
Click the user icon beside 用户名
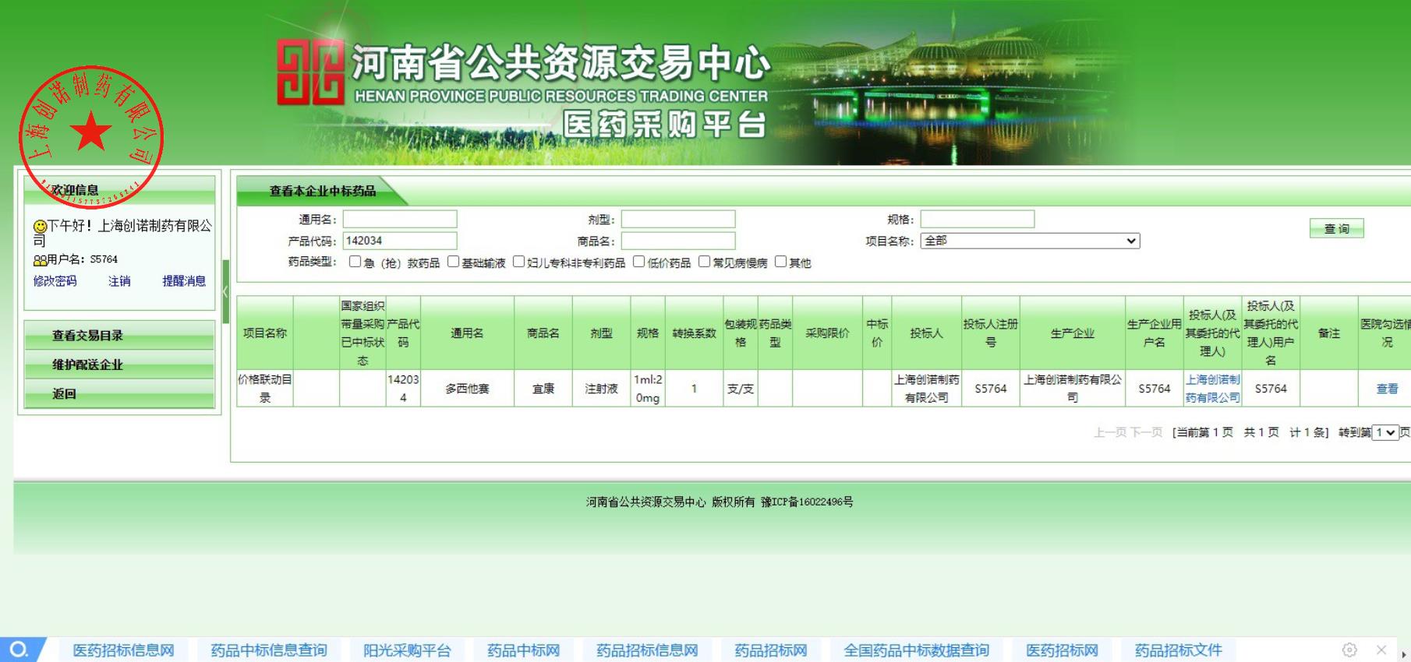click(x=40, y=260)
